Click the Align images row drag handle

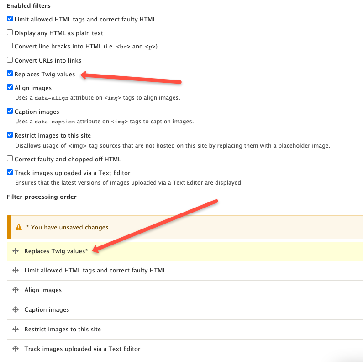[16, 290]
